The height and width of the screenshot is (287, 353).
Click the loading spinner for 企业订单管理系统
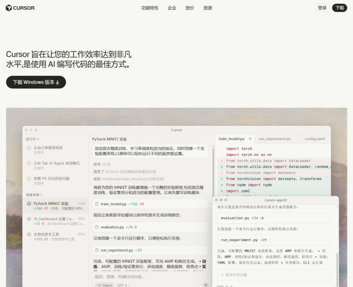pyautogui.click(x=29, y=148)
